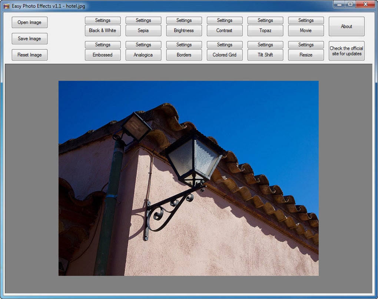Click the Open Image button
This screenshot has height=299, width=378.
pos(29,22)
